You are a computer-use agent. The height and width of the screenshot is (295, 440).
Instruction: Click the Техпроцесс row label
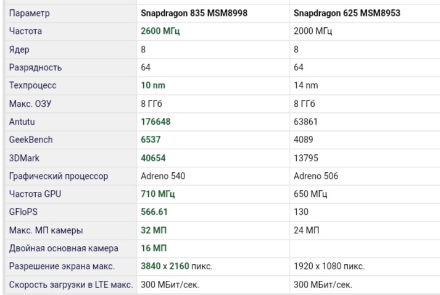(x=33, y=85)
